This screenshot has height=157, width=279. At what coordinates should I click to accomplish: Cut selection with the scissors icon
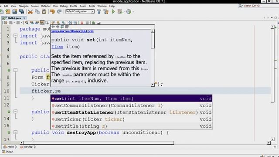30,12
